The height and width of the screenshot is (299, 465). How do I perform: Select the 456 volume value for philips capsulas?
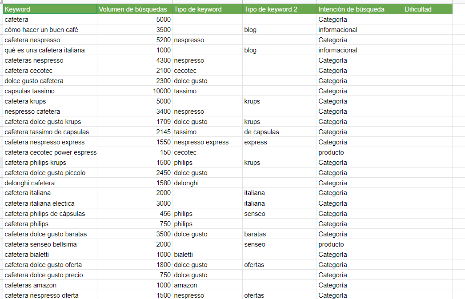[x=164, y=213]
